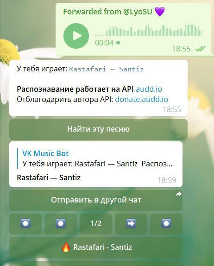Click bold 'Rastafari — Santiz' message text
Image resolution: width=214 pixels, height=266 pixels.
pos(49,178)
